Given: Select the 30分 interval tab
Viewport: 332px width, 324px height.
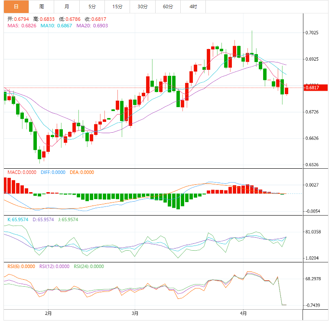Looking at the screenshot, I should 142,7.
